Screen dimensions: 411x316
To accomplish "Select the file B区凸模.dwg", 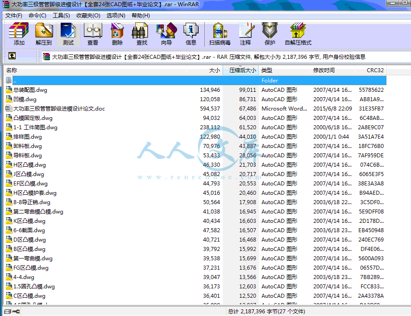I will click(x=29, y=249).
